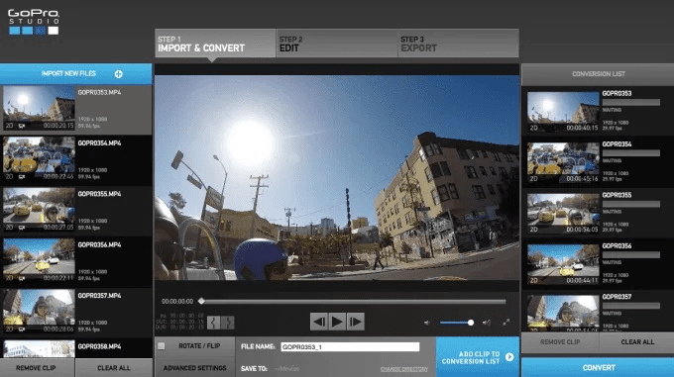Clear all clips in the import list
Screen dimensions: 674x377
114,368
